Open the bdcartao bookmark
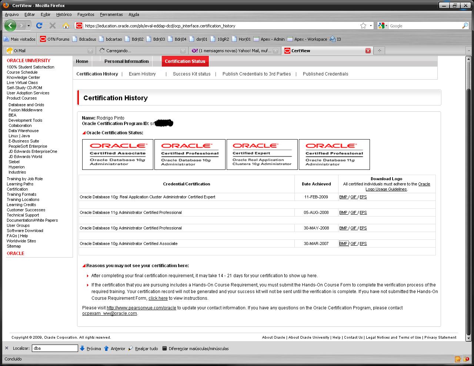The width and height of the screenshot is (474, 366). tap(111, 39)
